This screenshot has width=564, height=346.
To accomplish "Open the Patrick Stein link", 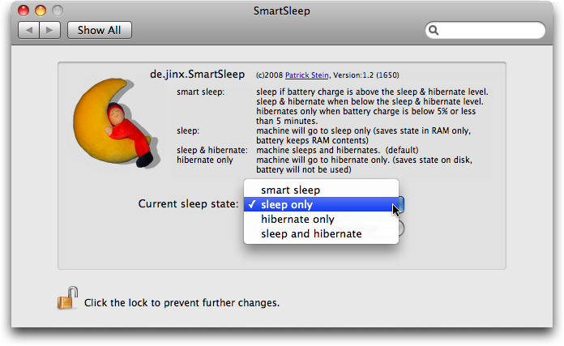I will [x=307, y=75].
